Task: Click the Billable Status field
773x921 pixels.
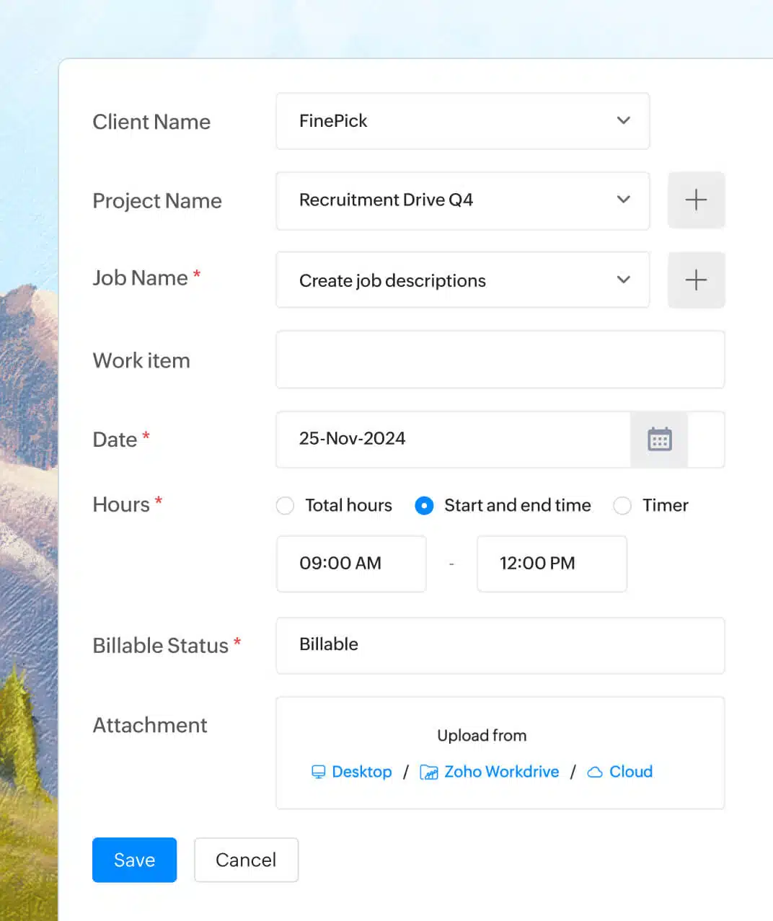Action: 500,645
